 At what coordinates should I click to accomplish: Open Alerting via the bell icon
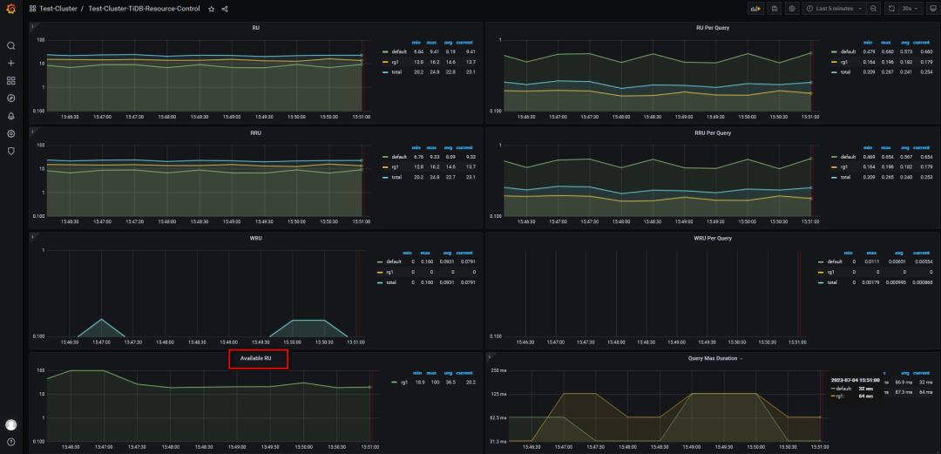[x=10, y=116]
